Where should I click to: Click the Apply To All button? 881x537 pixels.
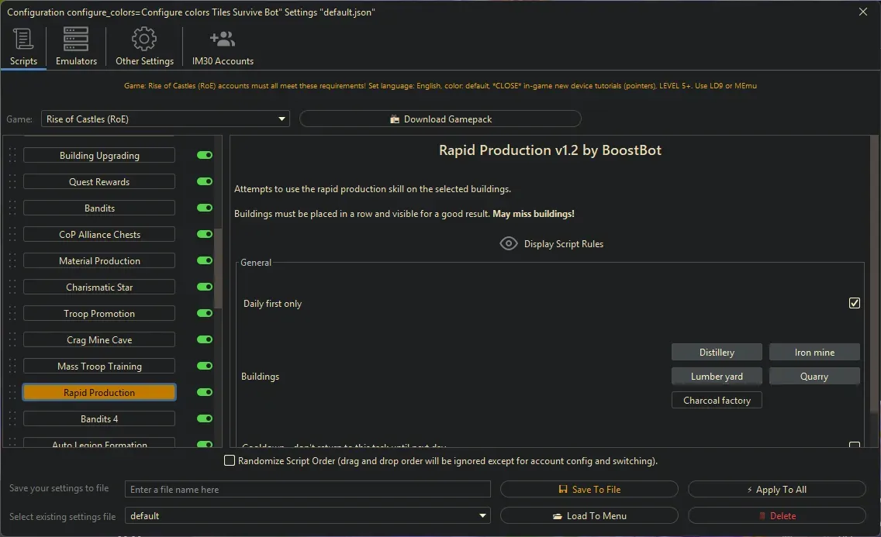[776, 489]
